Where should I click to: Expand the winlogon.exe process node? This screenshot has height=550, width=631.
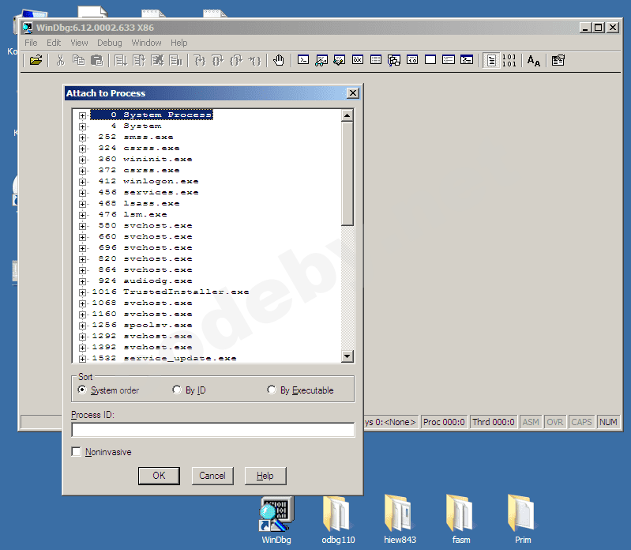(x=82, y=182)
